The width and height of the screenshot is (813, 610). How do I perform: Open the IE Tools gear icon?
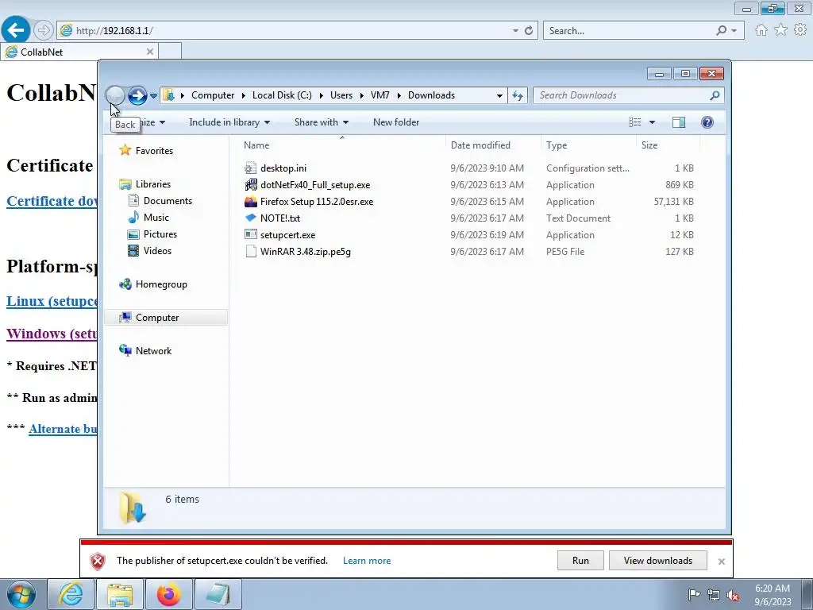pos(800,30)
